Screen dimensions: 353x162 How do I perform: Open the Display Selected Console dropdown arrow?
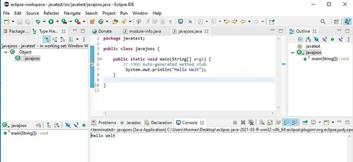pos(319,122)
